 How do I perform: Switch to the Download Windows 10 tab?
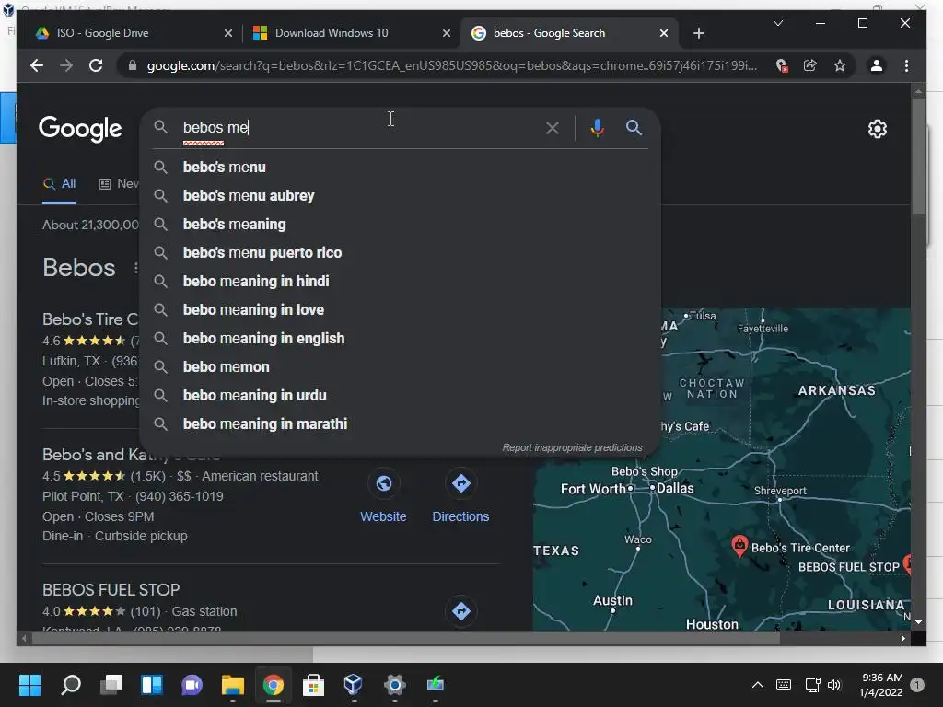[352, 33]
